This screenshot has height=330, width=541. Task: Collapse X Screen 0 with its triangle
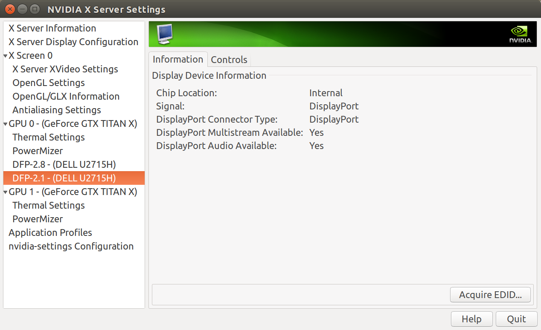pyautogui.click(x=6, y=56)
